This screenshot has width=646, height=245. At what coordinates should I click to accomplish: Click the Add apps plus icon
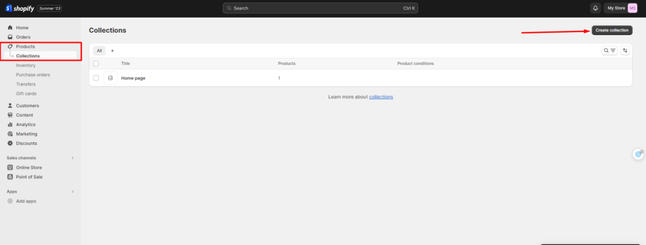10,201
